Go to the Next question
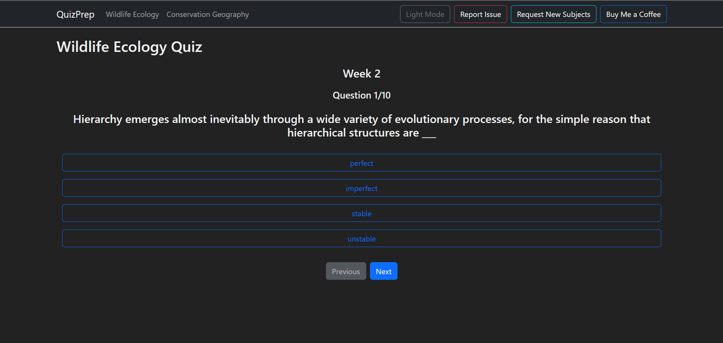 click(383, 271)
